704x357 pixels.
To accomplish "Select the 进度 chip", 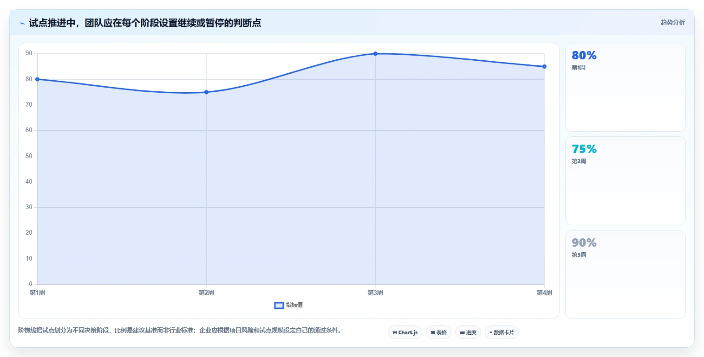I will tap(468, 332).
